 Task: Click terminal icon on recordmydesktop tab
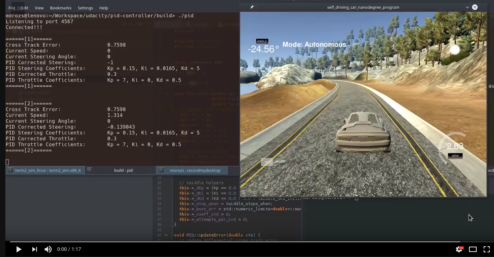click(162, 170)
